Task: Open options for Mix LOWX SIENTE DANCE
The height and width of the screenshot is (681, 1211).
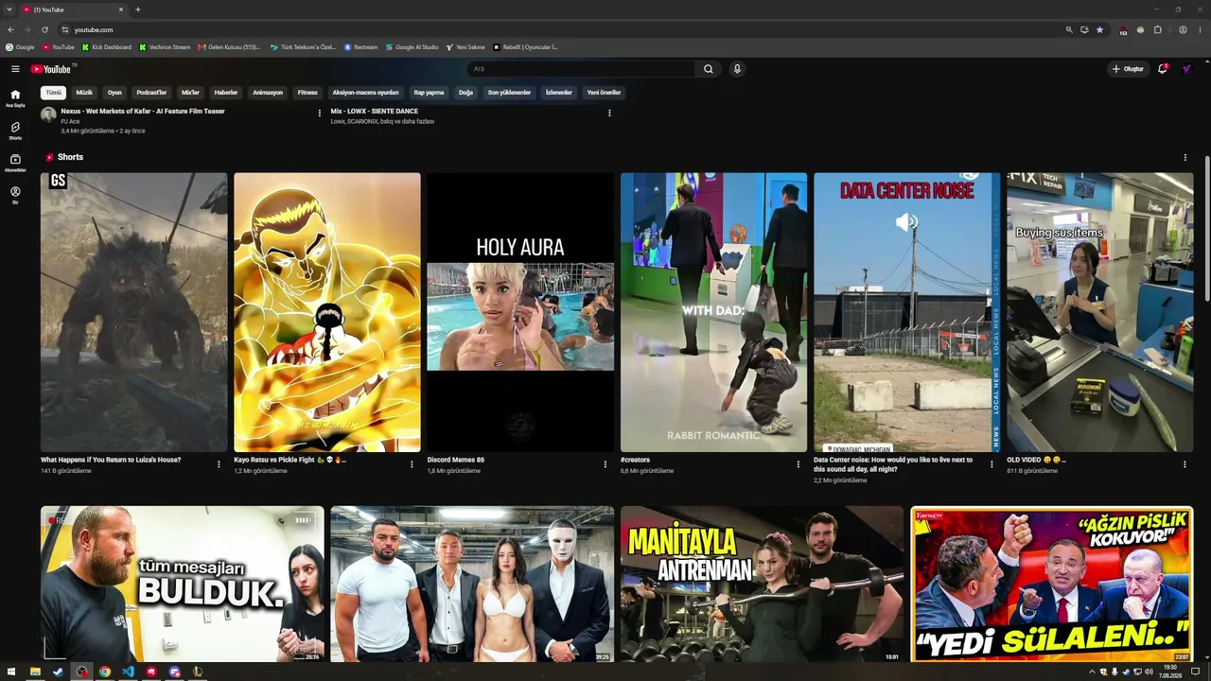Action: [609, 113]
